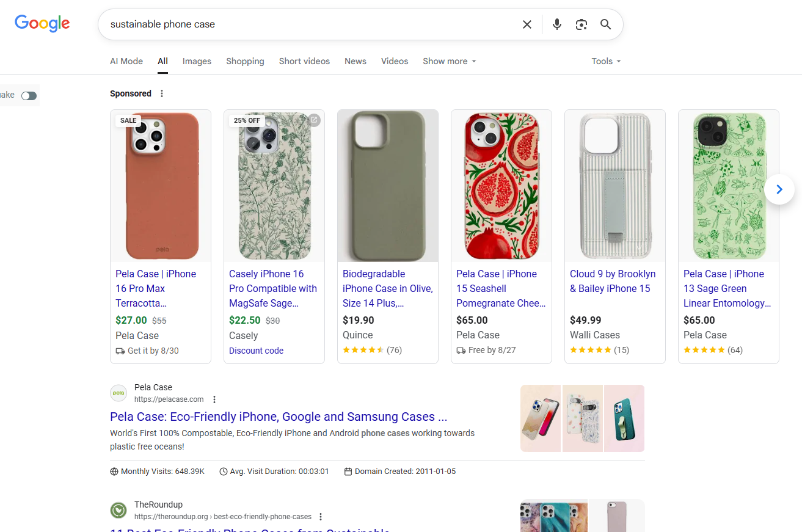The height and width of the screenshot is (532, 802).
Task: Switch to the Shopping tab
Action: [x=245, y=61]
